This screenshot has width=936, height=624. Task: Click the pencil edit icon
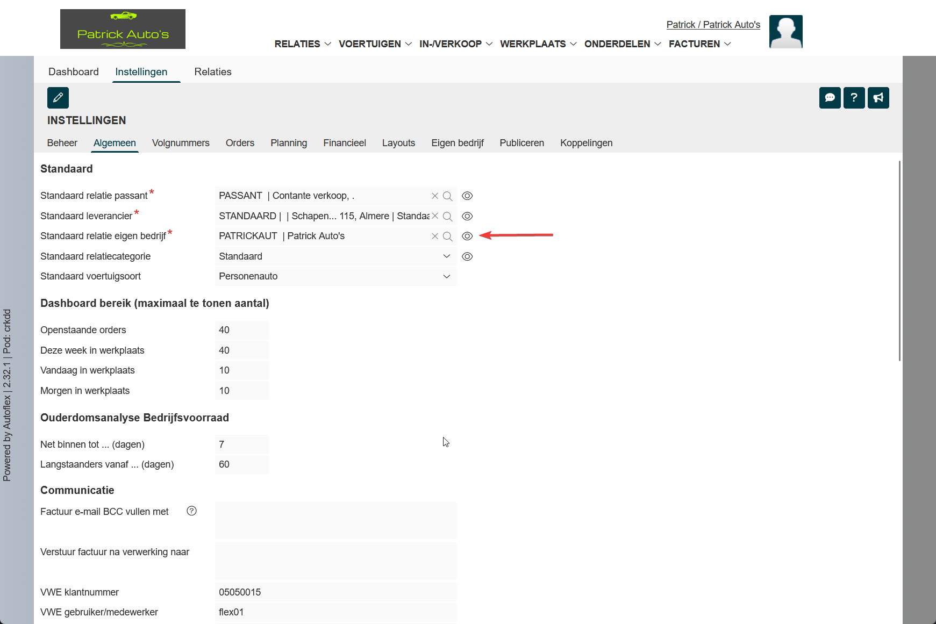pos(58,98)
